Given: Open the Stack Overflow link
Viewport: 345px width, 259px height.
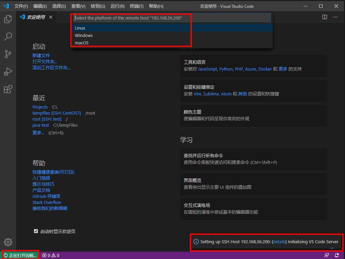Looking at the screenshot, I should point(47,202).
